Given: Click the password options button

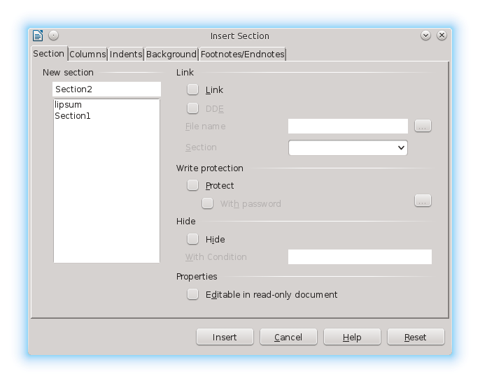Looking at the screenshot, I should pos(423,201).
